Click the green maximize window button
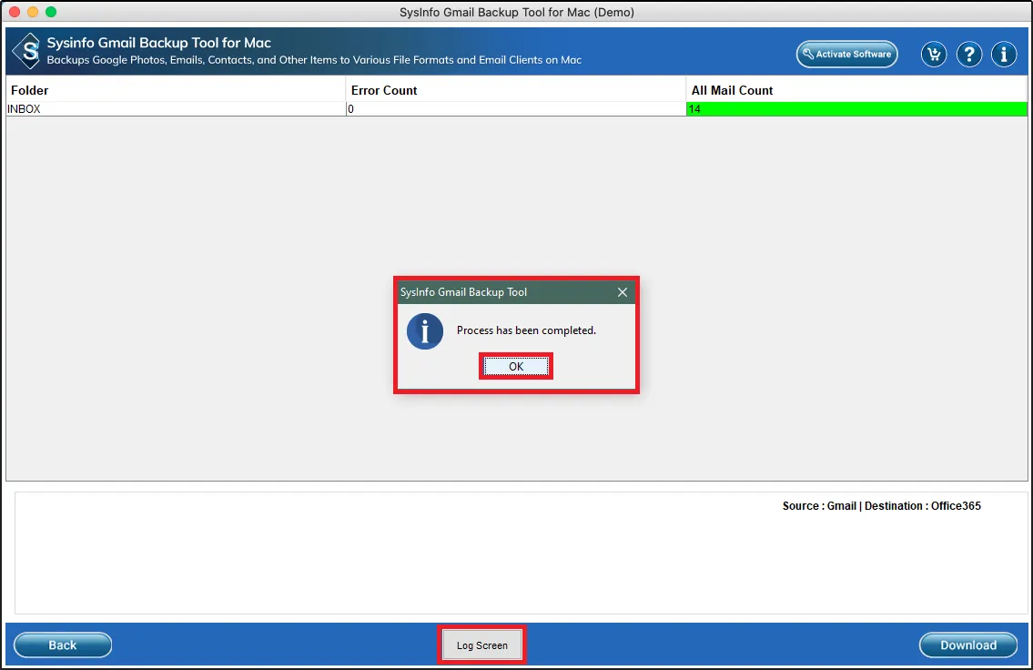Screen dimensions: 1033x670 click(x=51, y=12)
